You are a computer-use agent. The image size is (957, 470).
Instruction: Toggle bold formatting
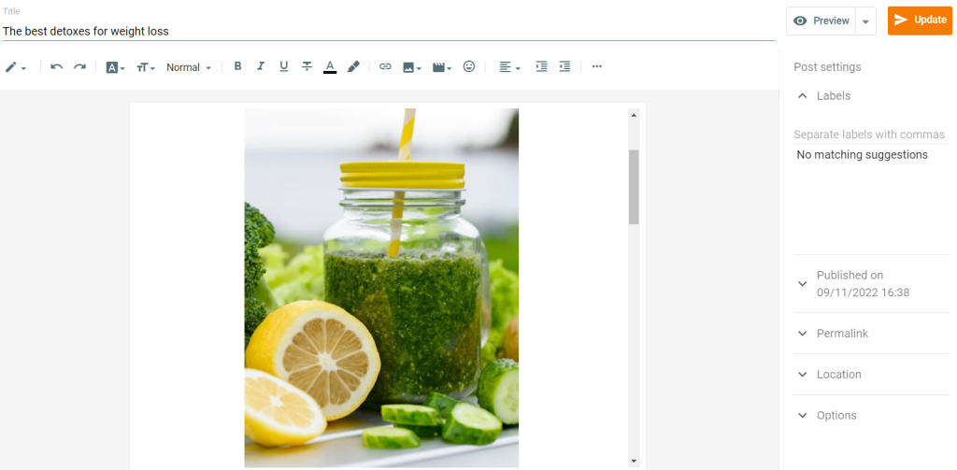238,66
